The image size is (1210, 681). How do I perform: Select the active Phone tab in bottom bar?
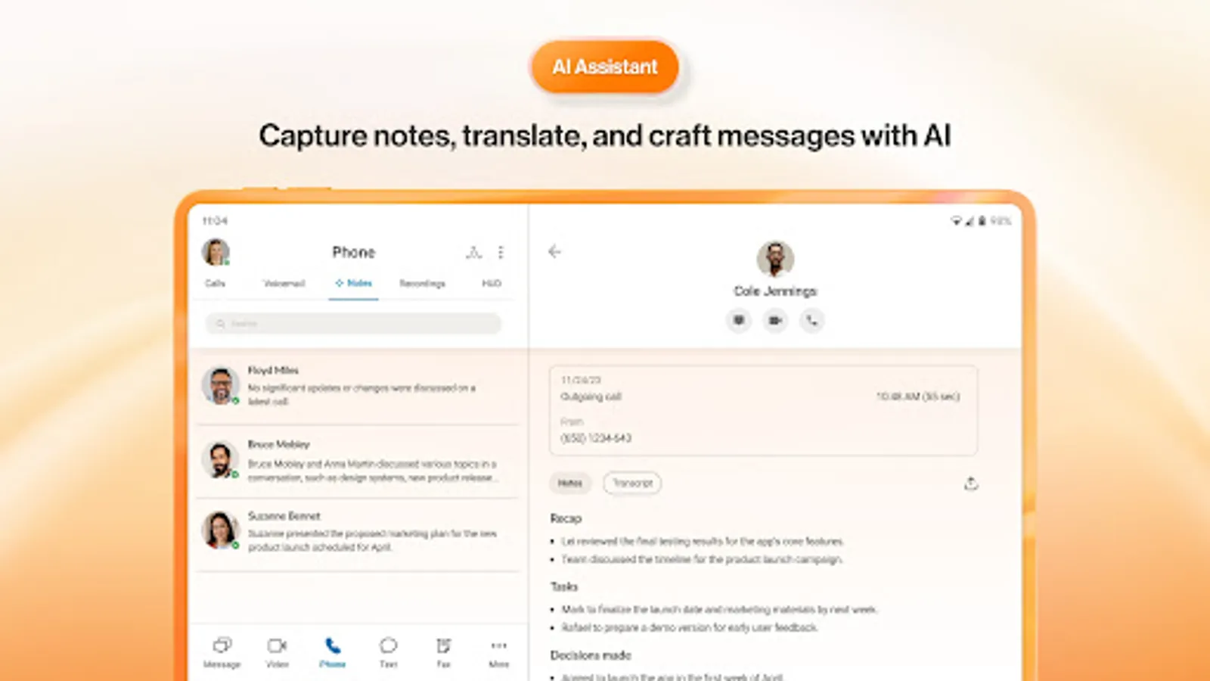click(333, 651)
